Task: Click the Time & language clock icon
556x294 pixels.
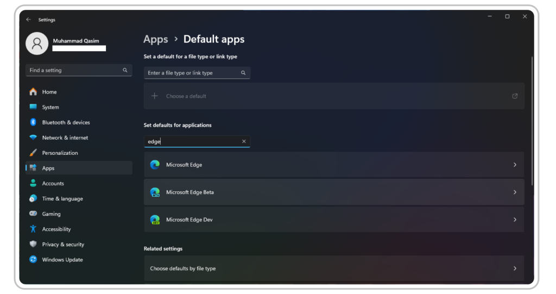Action: point(33,198)
